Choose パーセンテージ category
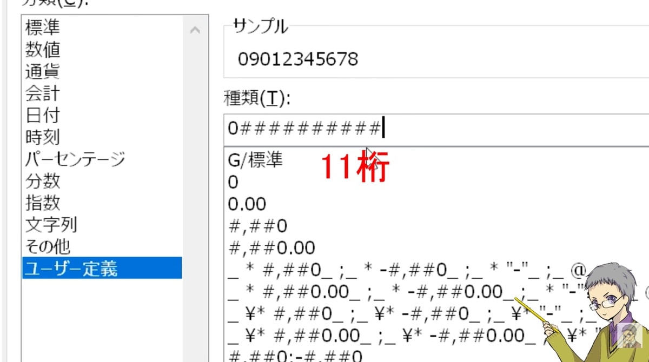This screenshot has width=649, height=362. tap(75, 159)
